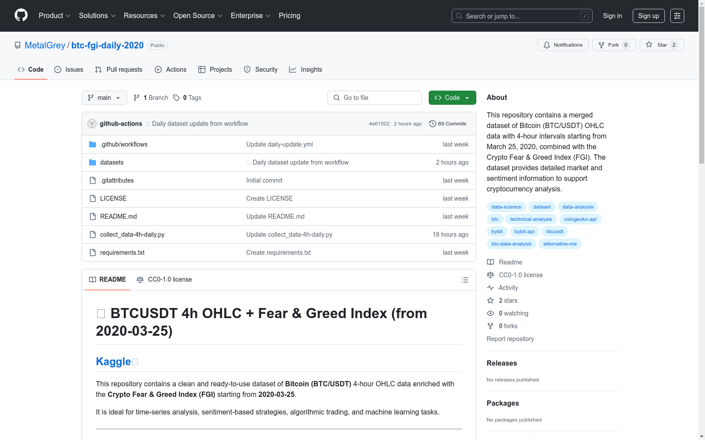Click the github-actions avatar icon
The width and height of the screenshot is (705, 440).
[92, 124]
